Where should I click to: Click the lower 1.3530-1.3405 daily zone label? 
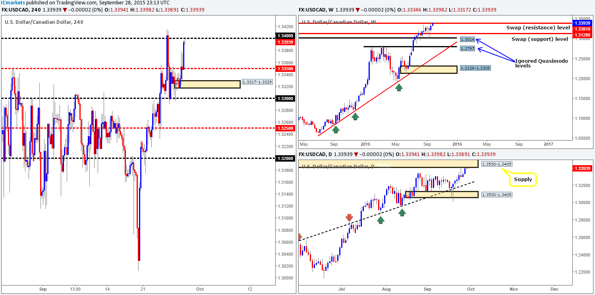tap(496, 195)
